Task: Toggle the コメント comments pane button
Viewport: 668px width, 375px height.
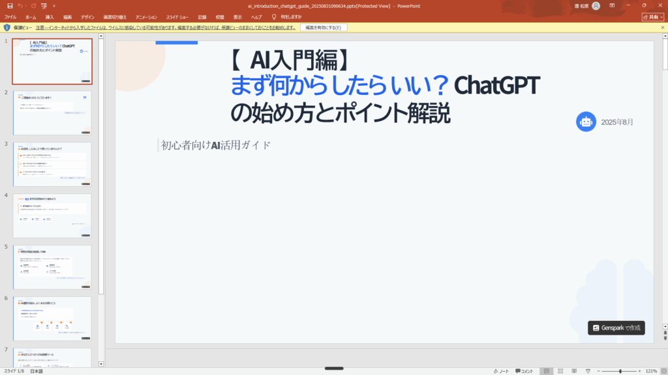Action: tap(524, 371)
